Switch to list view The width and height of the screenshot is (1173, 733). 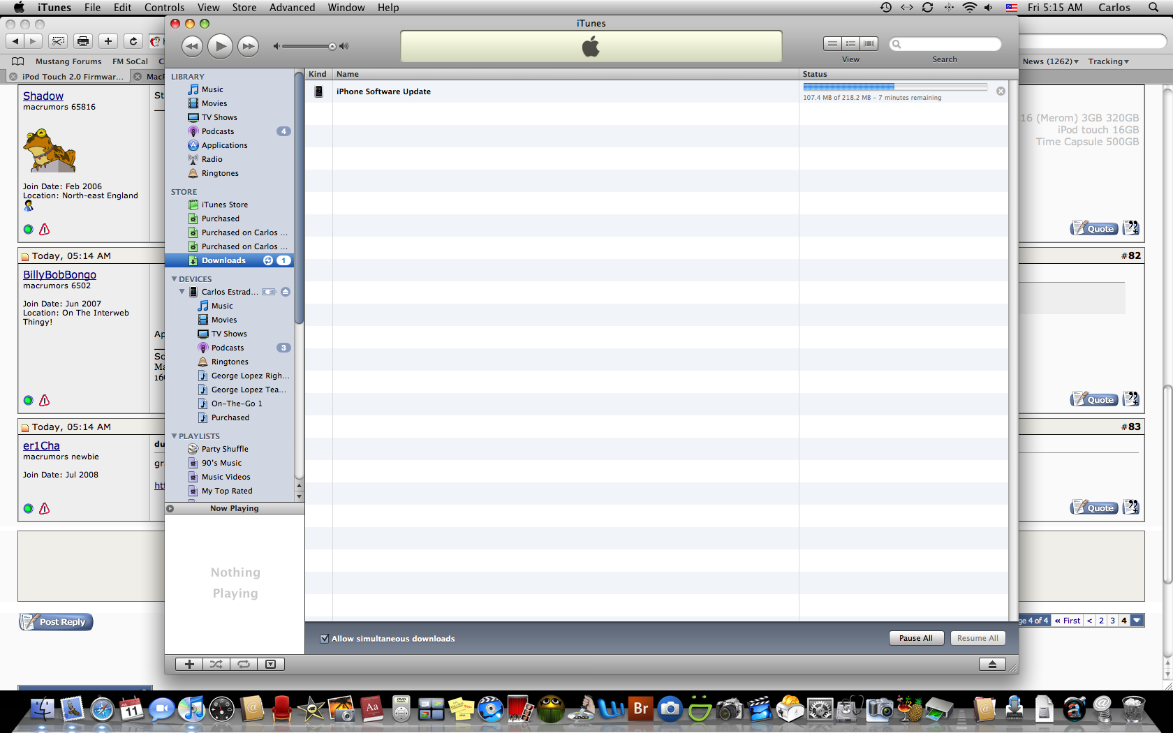[832, 43]
